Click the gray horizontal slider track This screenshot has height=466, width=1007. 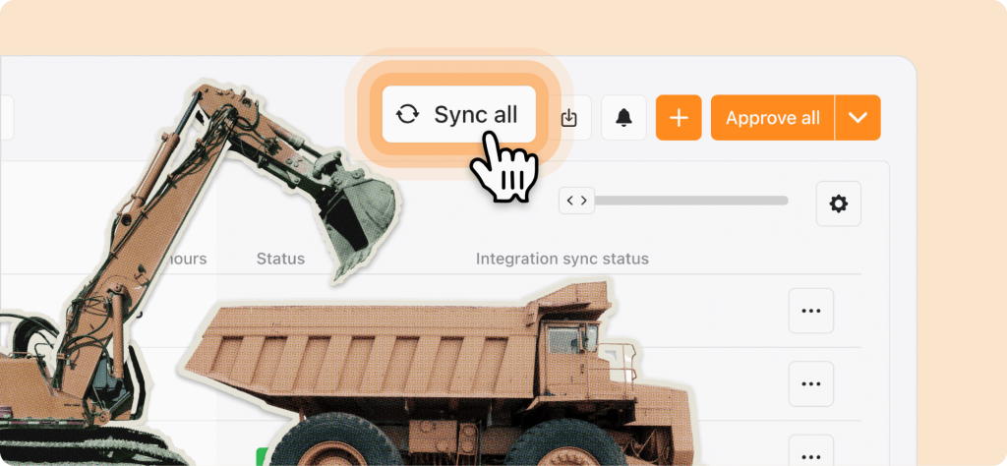pos(691,201)
